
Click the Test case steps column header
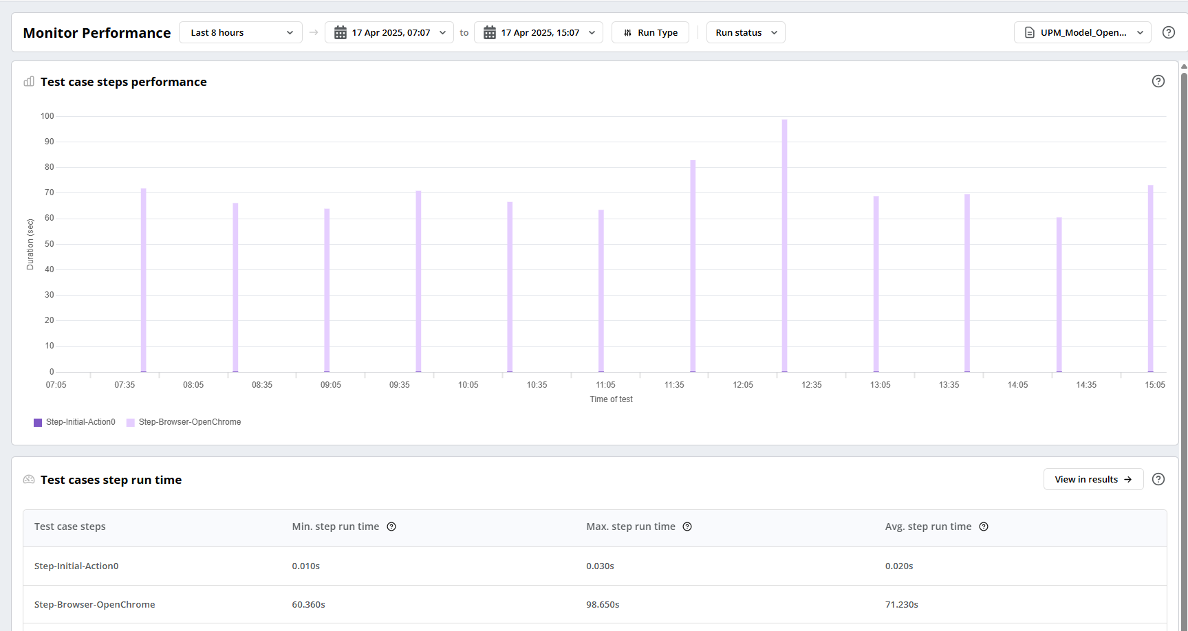pyautogui.click(x=70, y=527)
